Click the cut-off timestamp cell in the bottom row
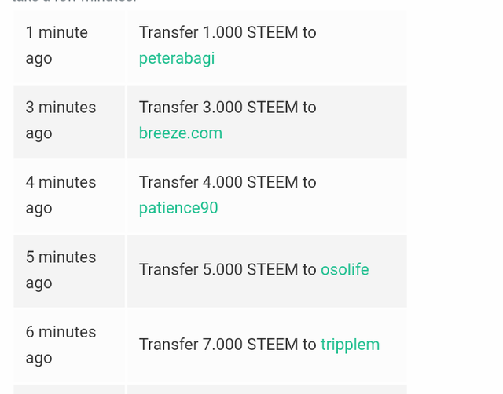503x394 pixels. click(69, 389)
